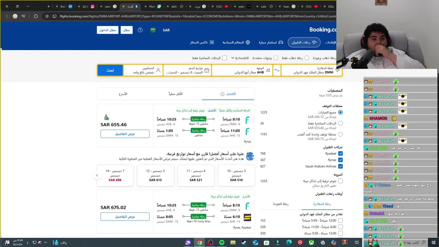The width and height of the screenshot is (439, 247).
Task: Click departure airport DMM field
Action: tap(311, 70)
